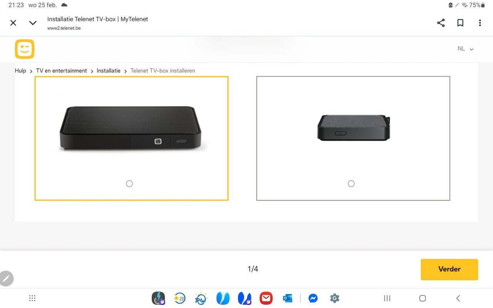
Task: Open the Samsung Email app
Action: click(266, 298)
